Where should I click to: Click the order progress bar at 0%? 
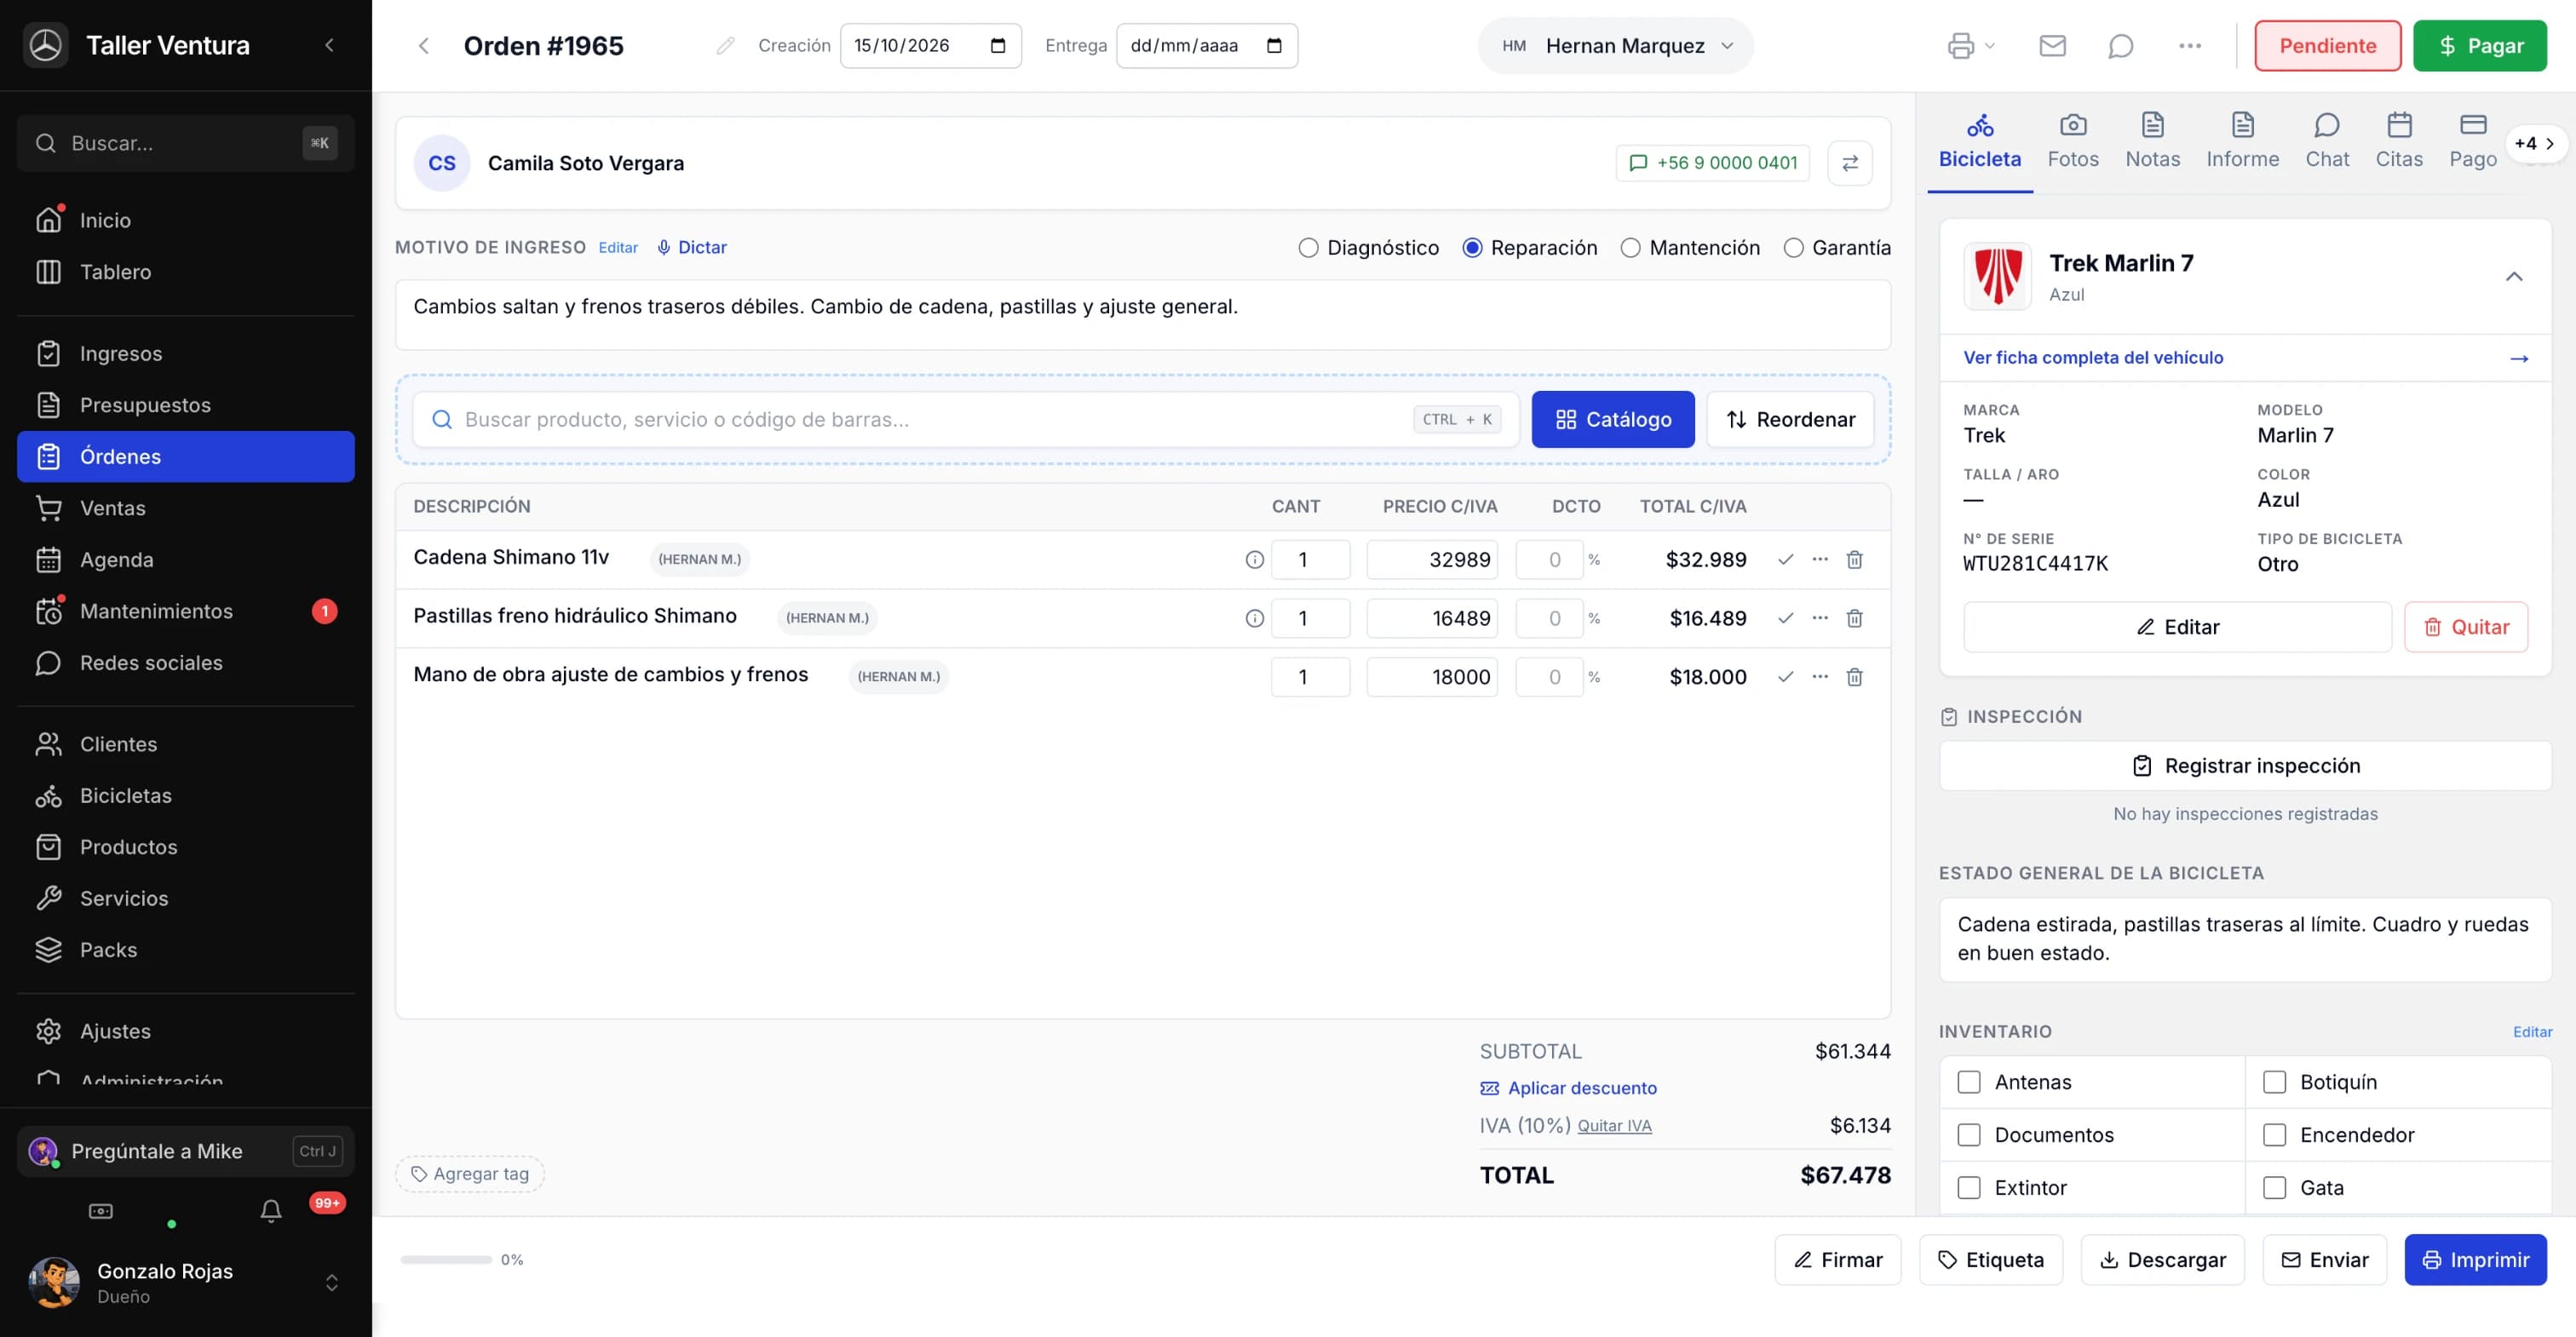pyautogui.click(x=446, y=1260)
